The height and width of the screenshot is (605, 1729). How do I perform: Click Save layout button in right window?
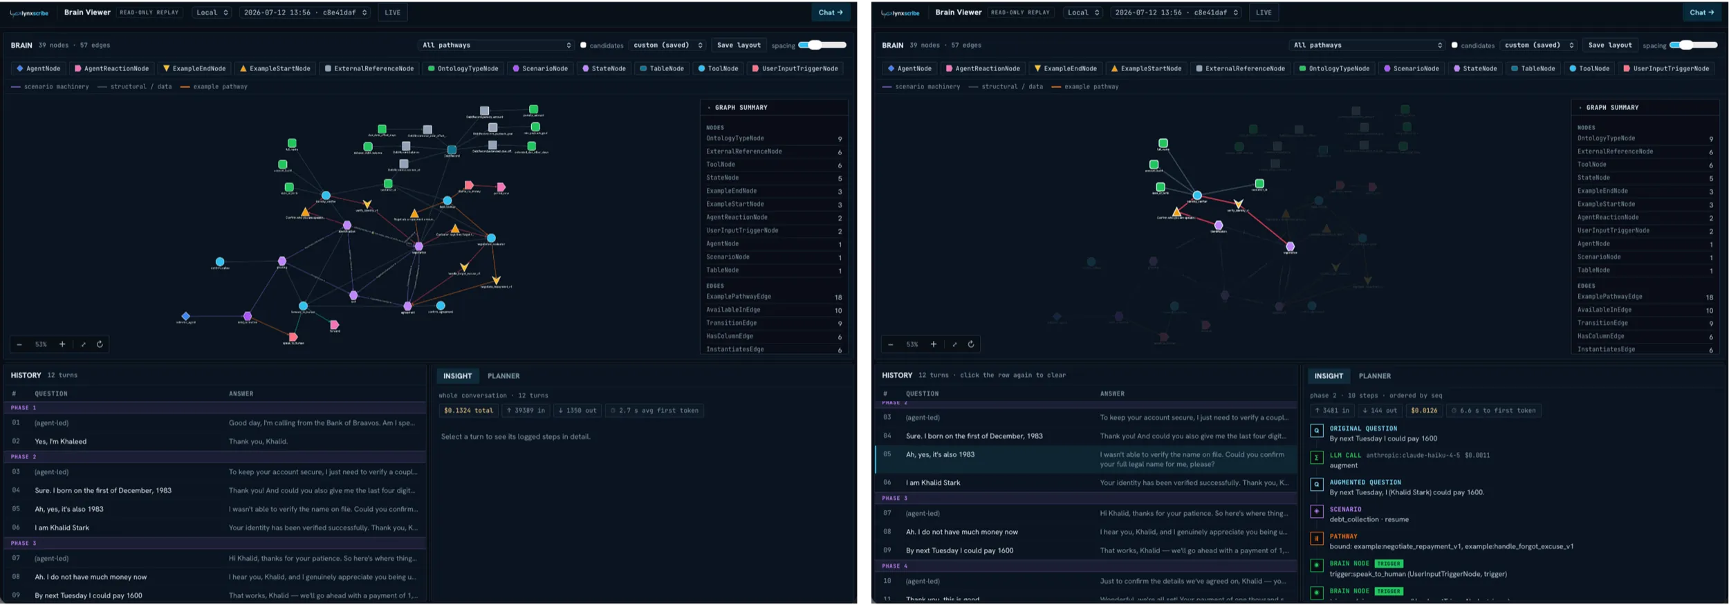1610,45
